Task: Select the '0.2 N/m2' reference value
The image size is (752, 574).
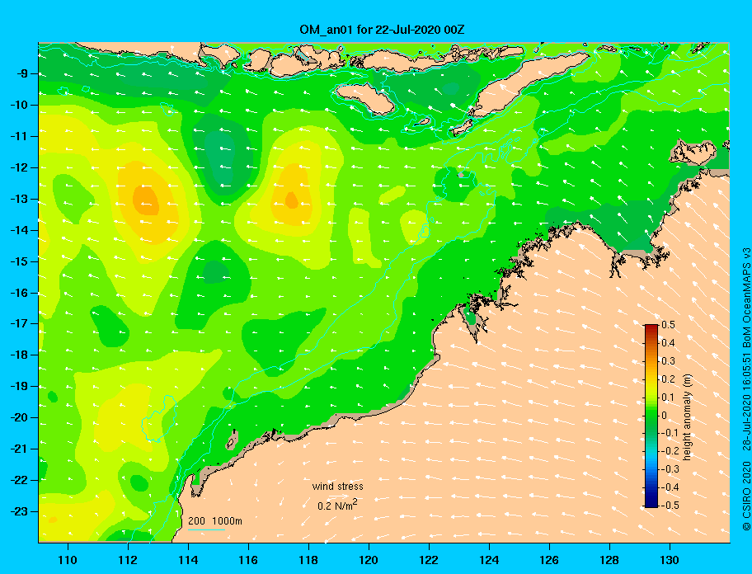Action: (x=337, y=506)
